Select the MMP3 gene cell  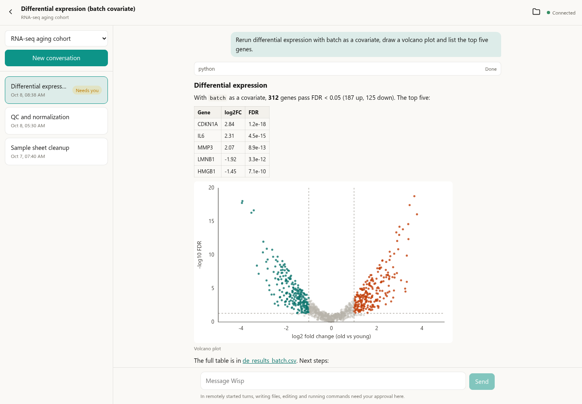click(x=208, y=148)
